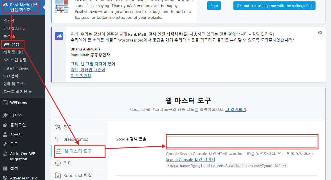
Task: Click the Rank Math notice logo icon
Action: click(59, 36)
